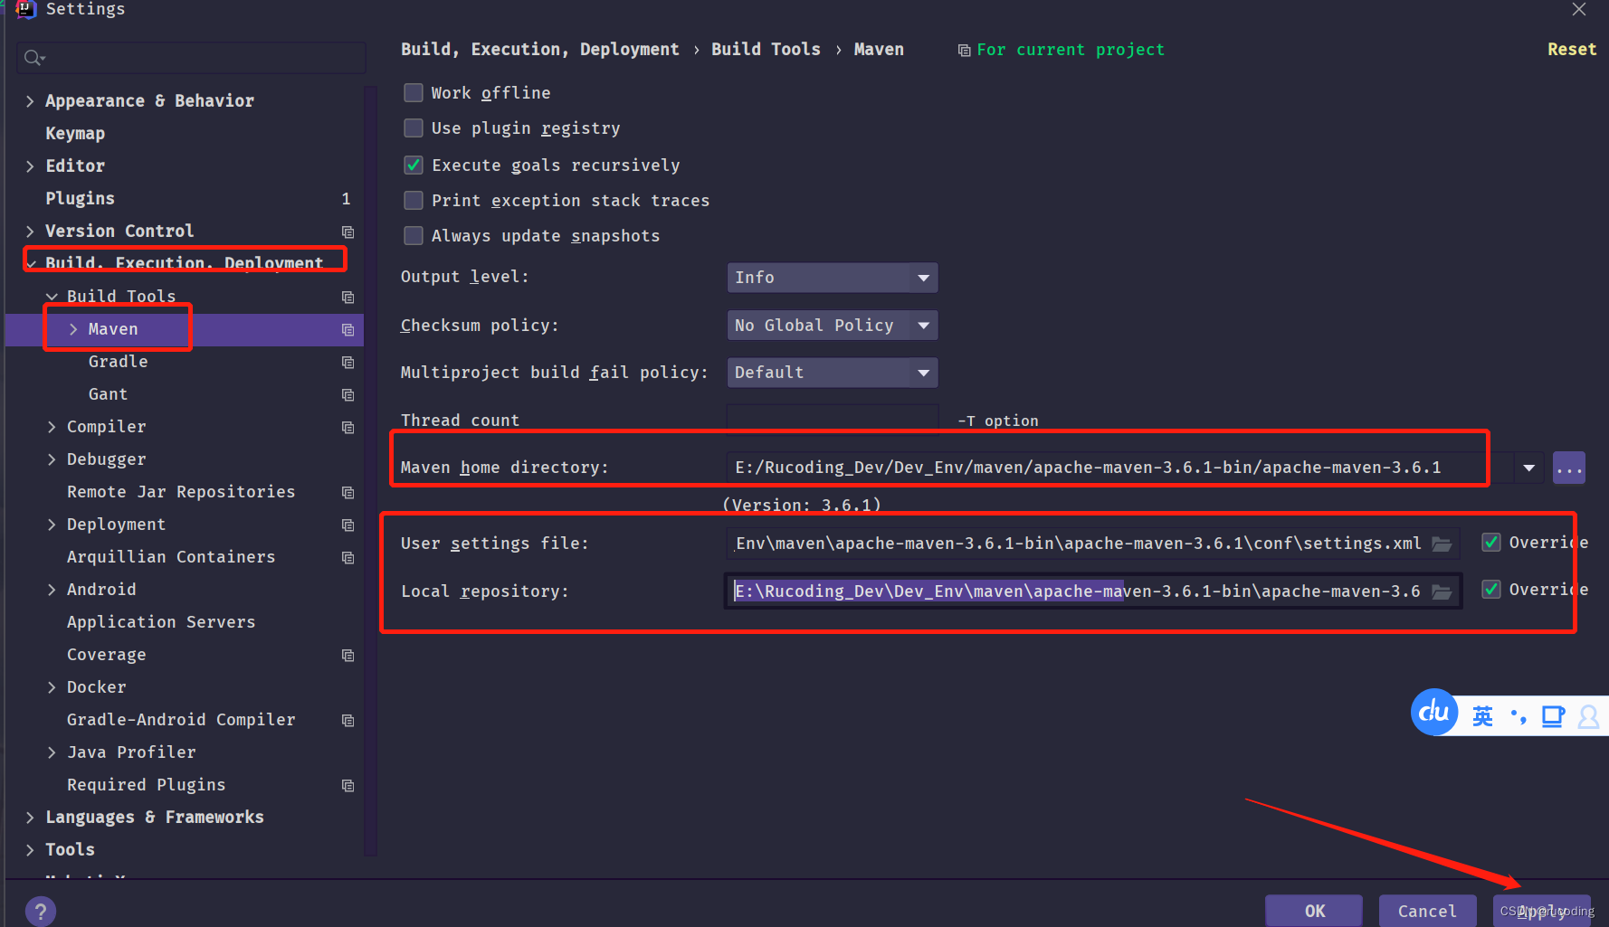The width and height of the screenshot is (1609, 927).
Task: Click the project-level icon beside Compiler
Action: [348, 427]
